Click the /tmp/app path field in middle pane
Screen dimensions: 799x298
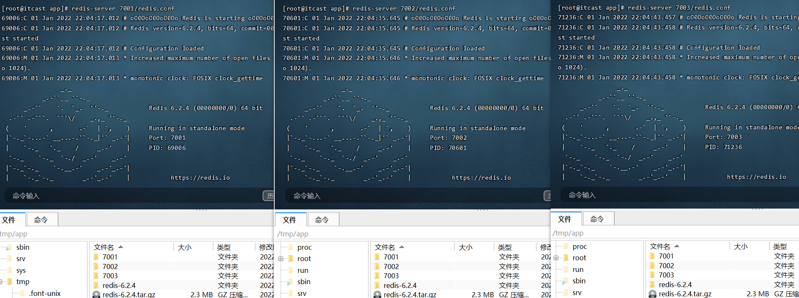coord(413,234)
